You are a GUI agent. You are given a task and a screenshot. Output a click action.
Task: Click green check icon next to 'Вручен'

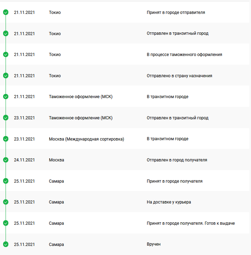(x=6, y=245)
